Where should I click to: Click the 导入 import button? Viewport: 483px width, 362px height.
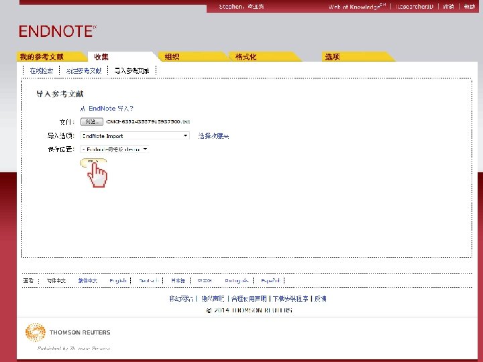click(x=93, y=162)
